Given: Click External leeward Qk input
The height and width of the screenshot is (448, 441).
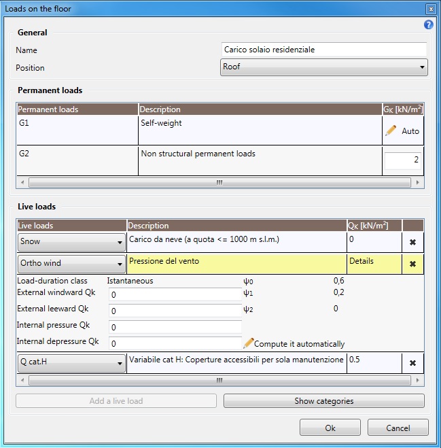Looking at the screenshot, I should click(x=175, y=311).
